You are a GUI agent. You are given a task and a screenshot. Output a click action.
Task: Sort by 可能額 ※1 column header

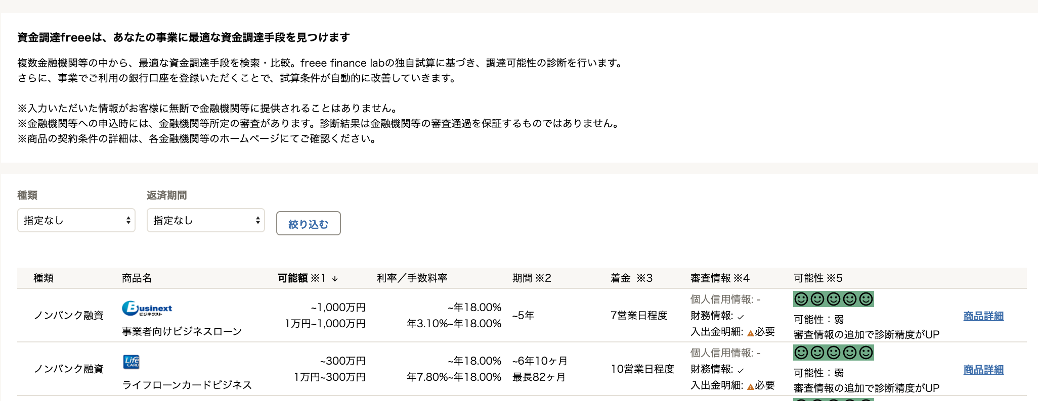point(302,278)
